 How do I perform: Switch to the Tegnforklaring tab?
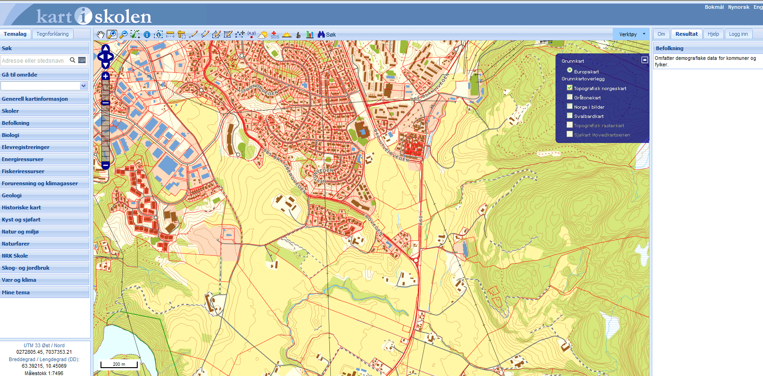53,34
